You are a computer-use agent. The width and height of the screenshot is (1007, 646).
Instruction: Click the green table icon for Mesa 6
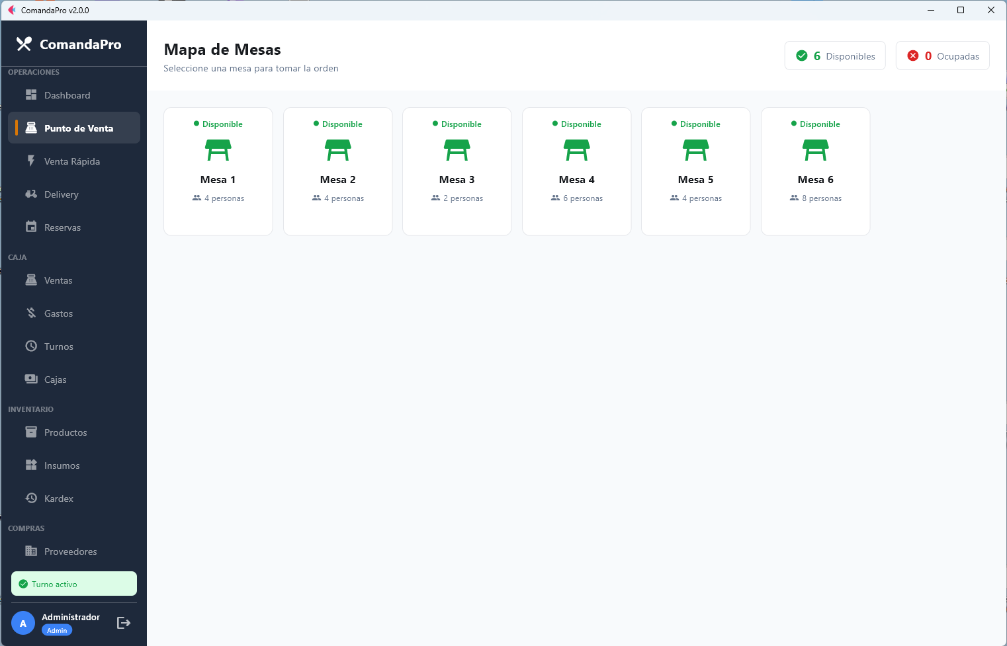click(x=816, y=150)
